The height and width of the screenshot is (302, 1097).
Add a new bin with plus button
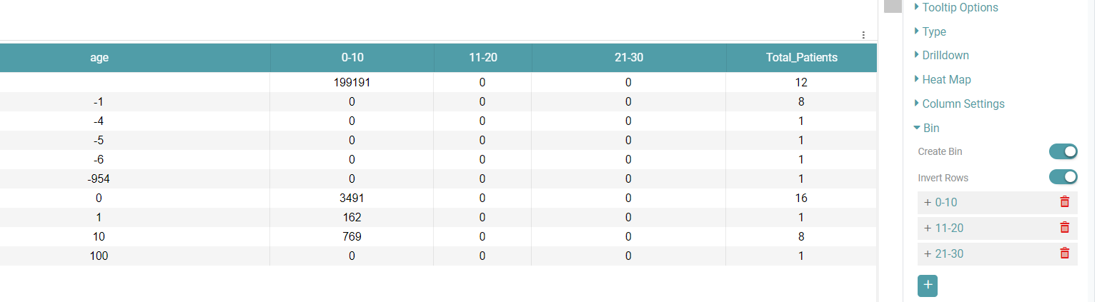(928, 285)
